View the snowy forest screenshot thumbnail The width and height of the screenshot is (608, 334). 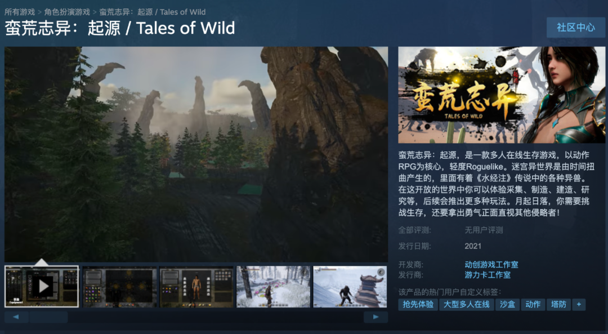[274, 287]
